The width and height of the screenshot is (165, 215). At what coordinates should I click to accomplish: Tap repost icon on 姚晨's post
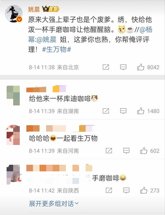point(106,67)
